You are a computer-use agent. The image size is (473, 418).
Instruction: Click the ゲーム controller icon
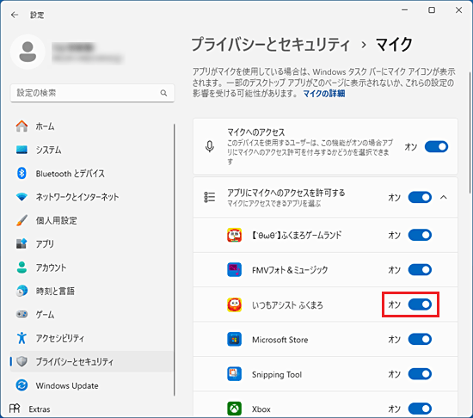tap(21, 314)
